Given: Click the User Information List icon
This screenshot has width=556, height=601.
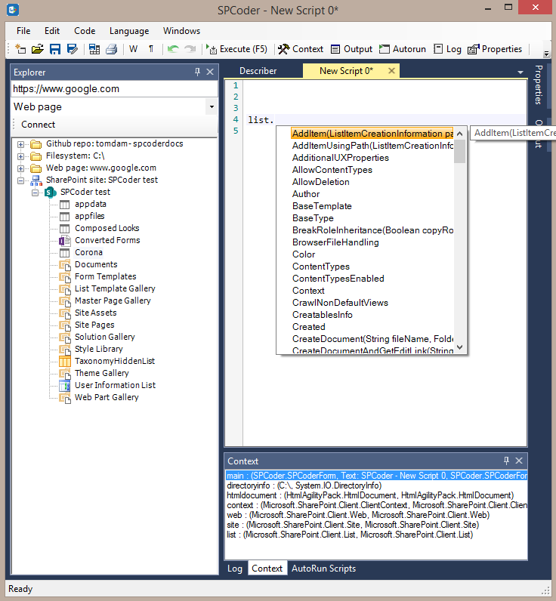Looking at the screenshot, I should click(x=64, y=386).
